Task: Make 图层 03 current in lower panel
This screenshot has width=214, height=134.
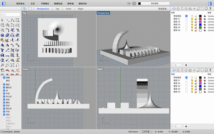Action: click(186, 86)
